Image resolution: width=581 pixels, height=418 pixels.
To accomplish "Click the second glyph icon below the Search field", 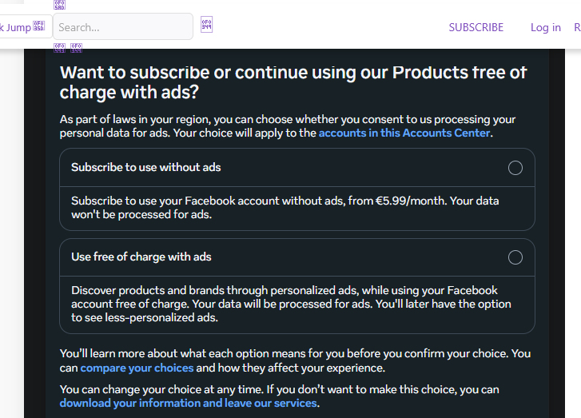I will (x=77, y=48).
